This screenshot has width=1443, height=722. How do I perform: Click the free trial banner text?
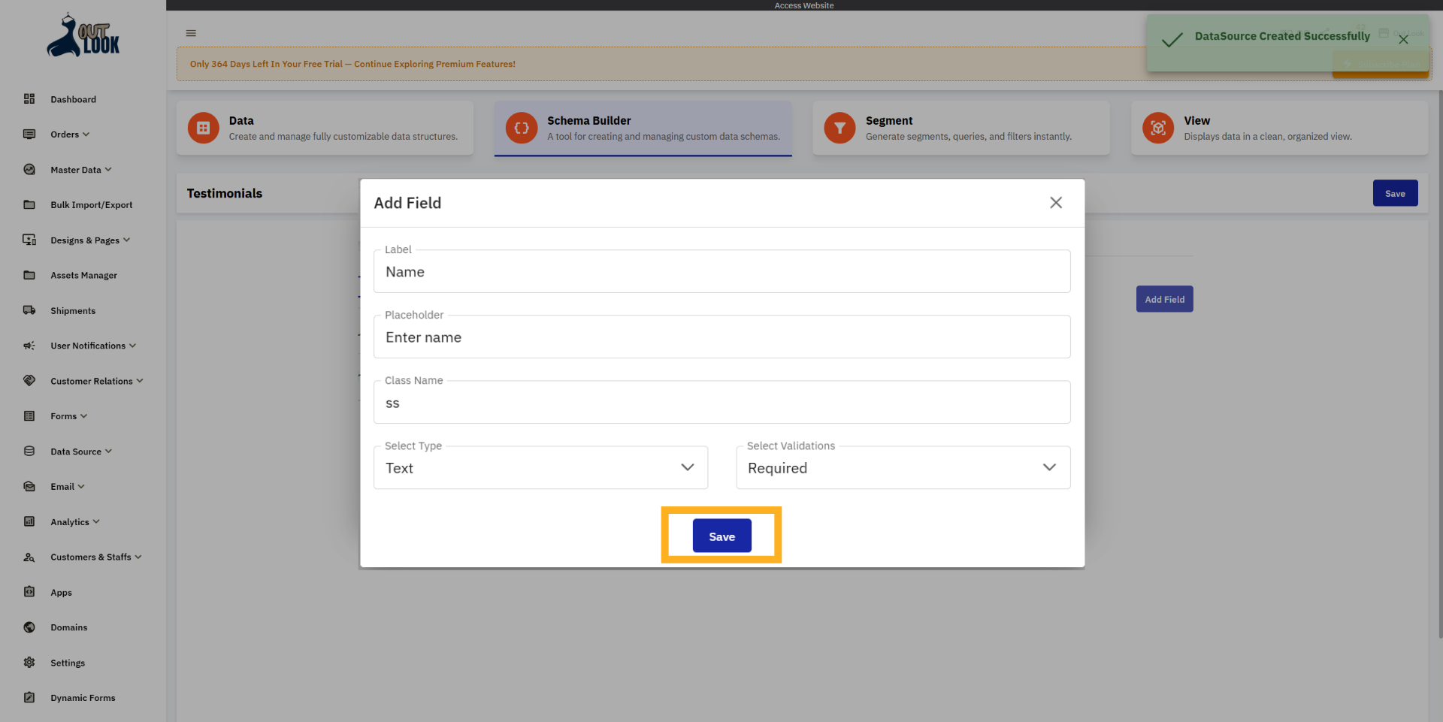point(352,64)
